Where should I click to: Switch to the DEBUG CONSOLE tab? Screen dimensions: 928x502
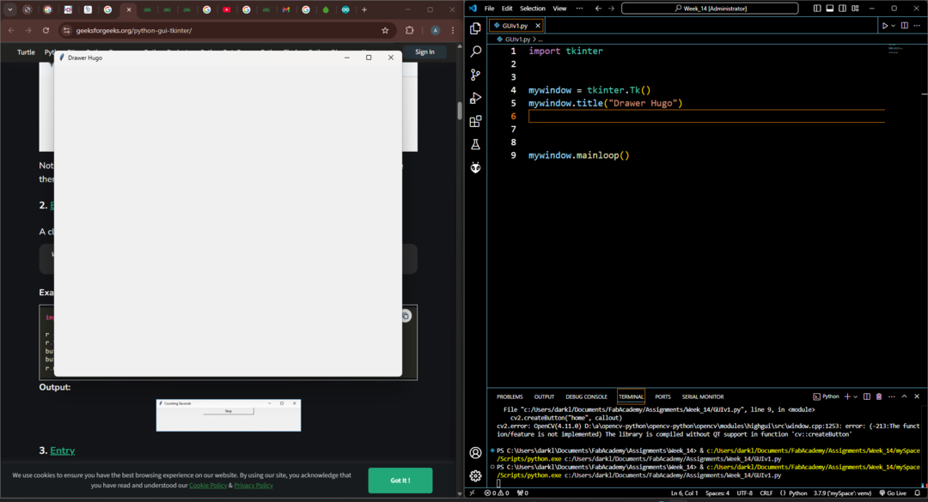pos(586,396)
